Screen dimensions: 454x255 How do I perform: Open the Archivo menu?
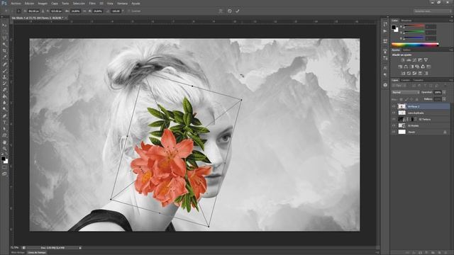pyautogui.click(x=16, y=4)
